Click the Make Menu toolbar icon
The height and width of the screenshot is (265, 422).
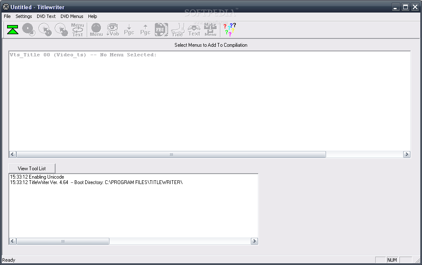coord(210,30)
